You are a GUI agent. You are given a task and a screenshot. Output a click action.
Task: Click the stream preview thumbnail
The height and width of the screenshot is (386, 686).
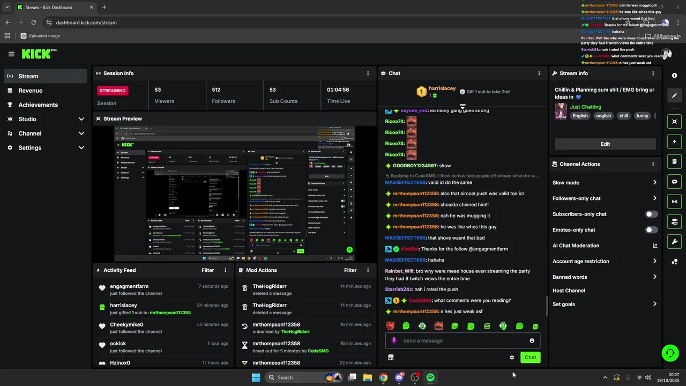(235, 194)
